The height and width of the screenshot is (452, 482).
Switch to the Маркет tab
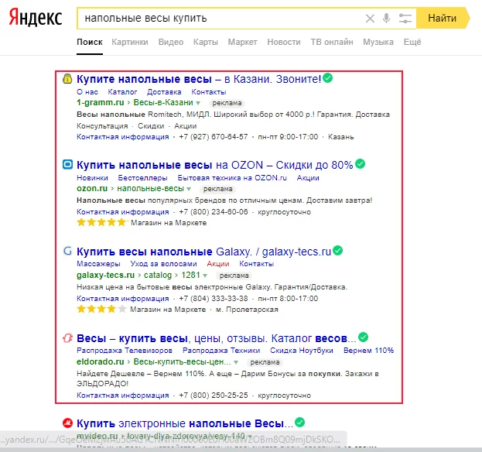(x=242, y=42)
